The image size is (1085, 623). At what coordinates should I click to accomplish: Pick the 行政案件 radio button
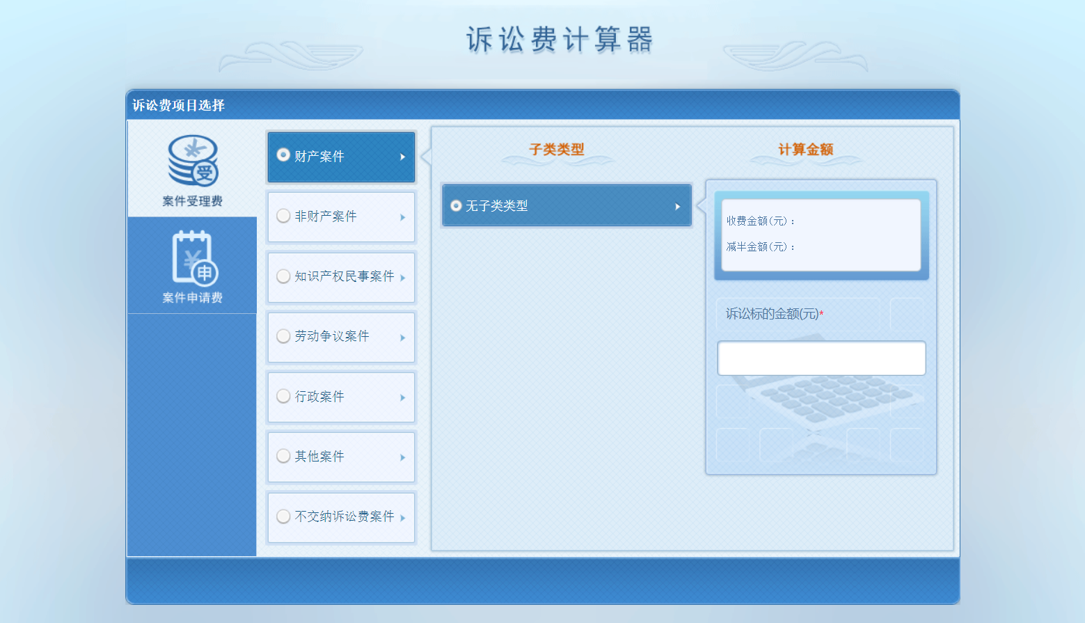(x=283, y=396)
